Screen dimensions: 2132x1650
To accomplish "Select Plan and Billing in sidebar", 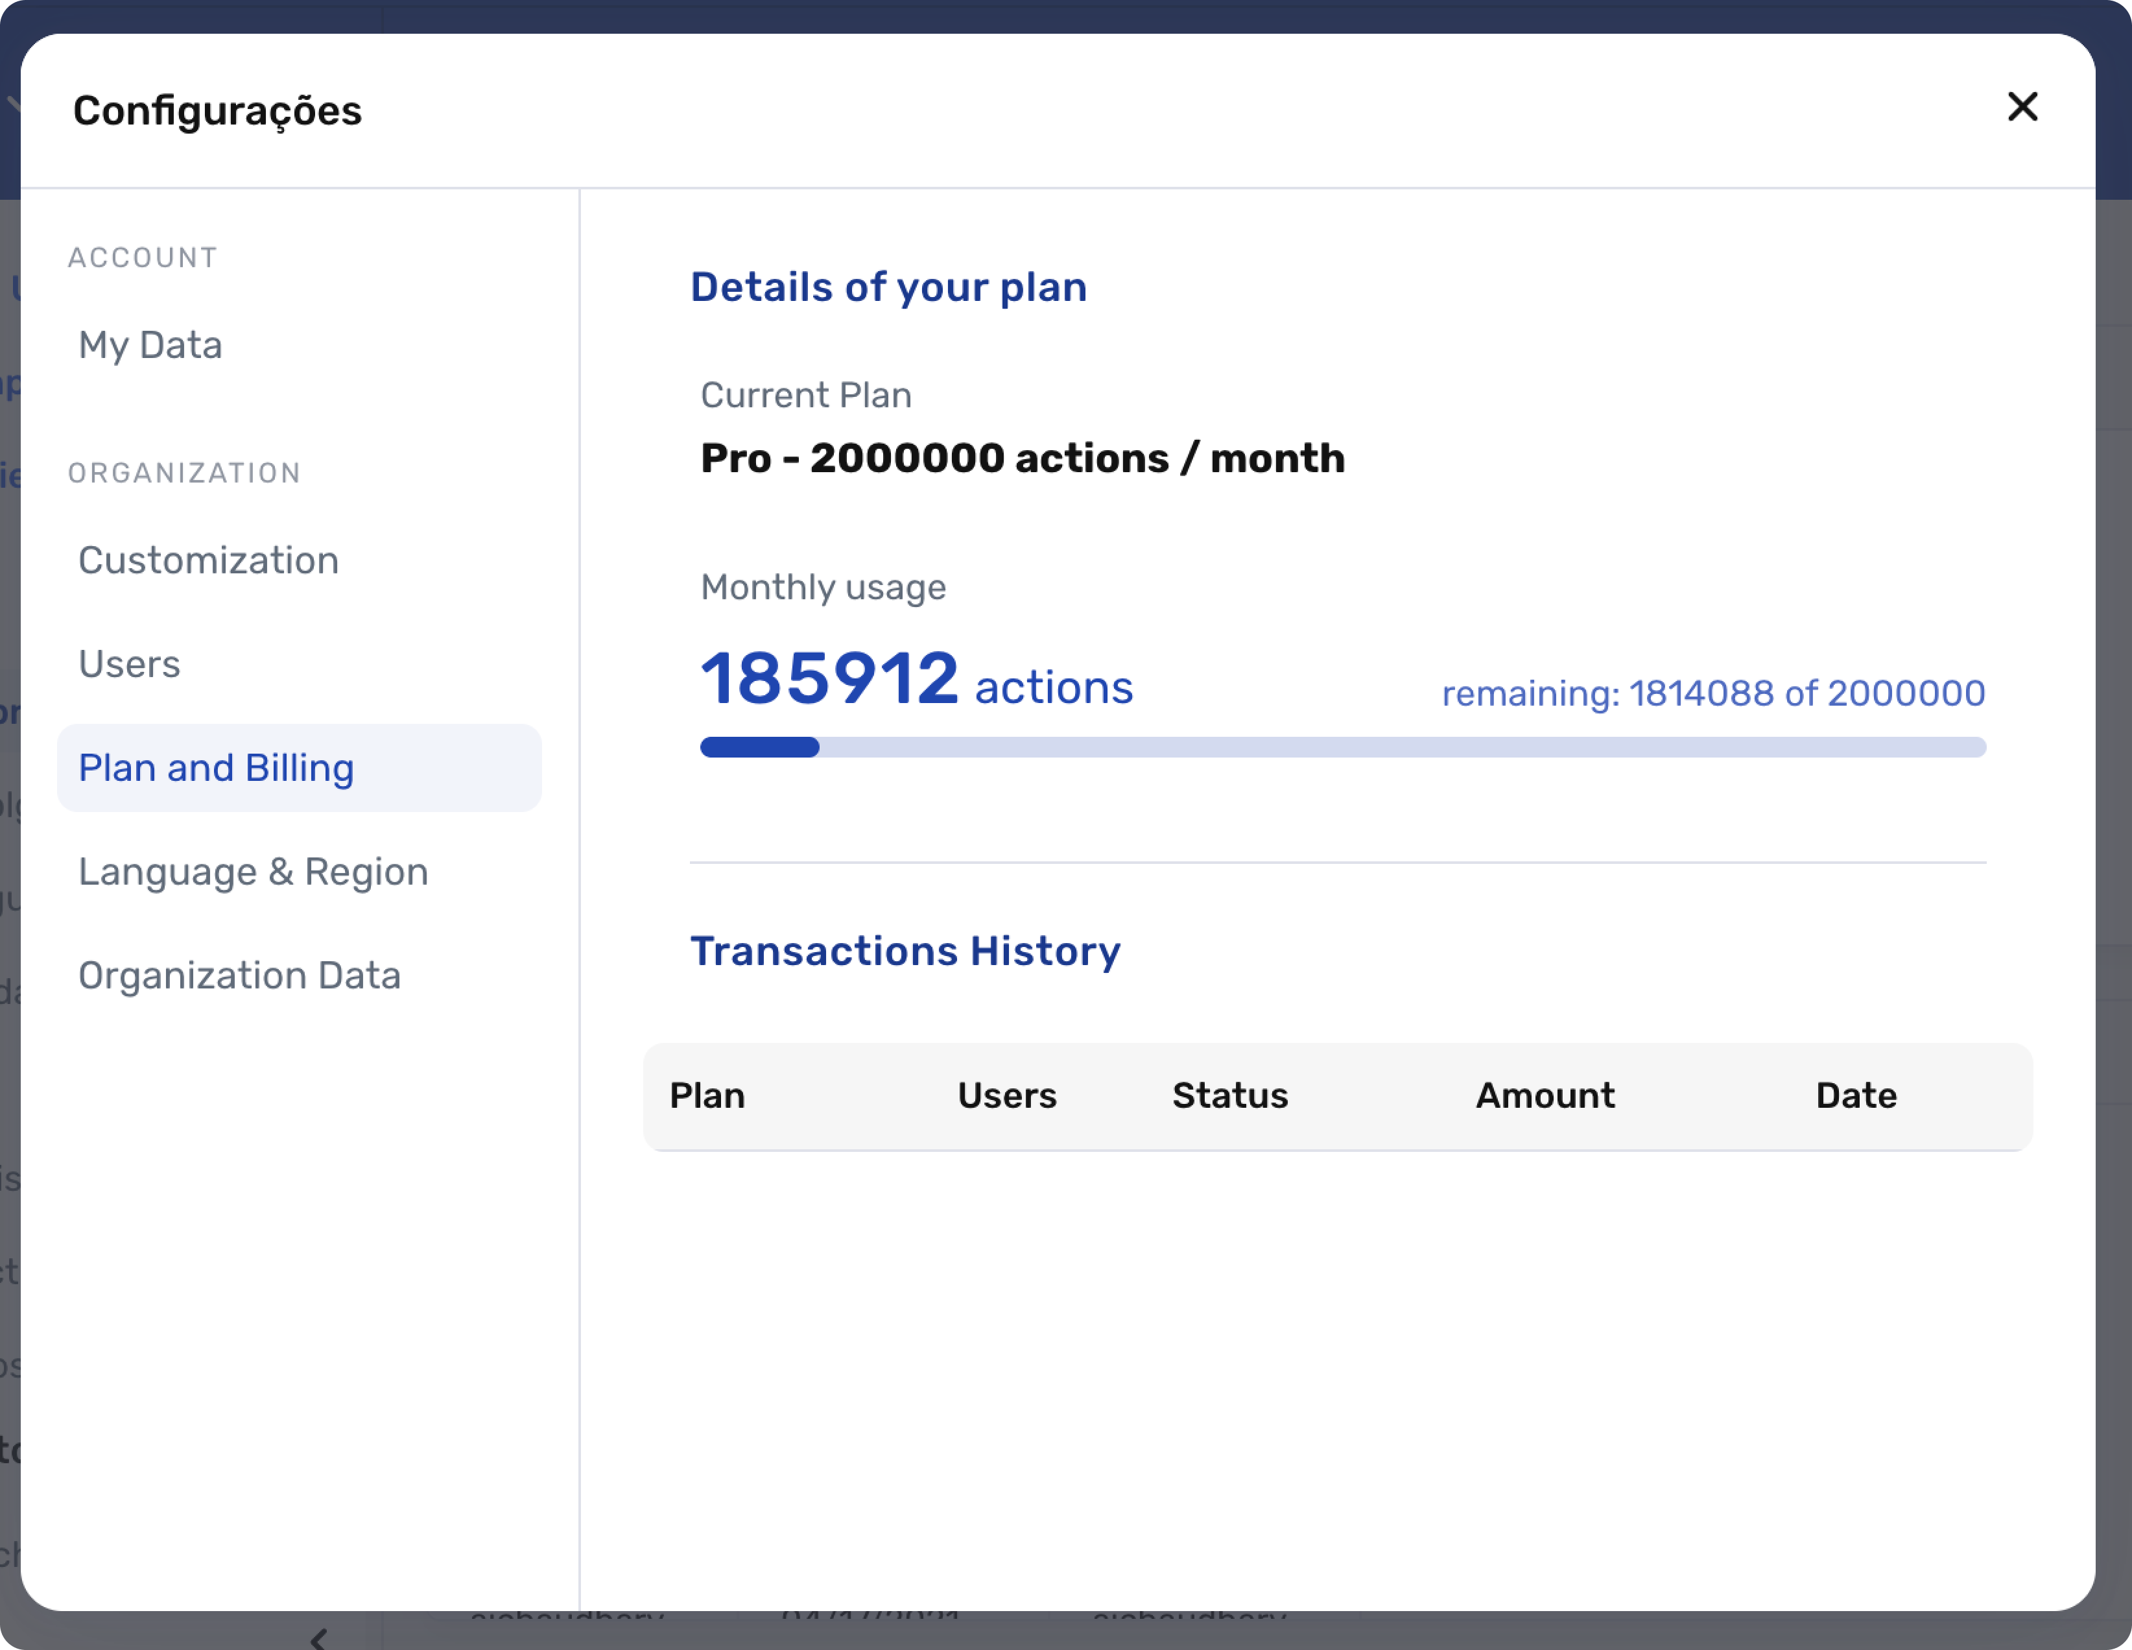I will tap(217, 769).
